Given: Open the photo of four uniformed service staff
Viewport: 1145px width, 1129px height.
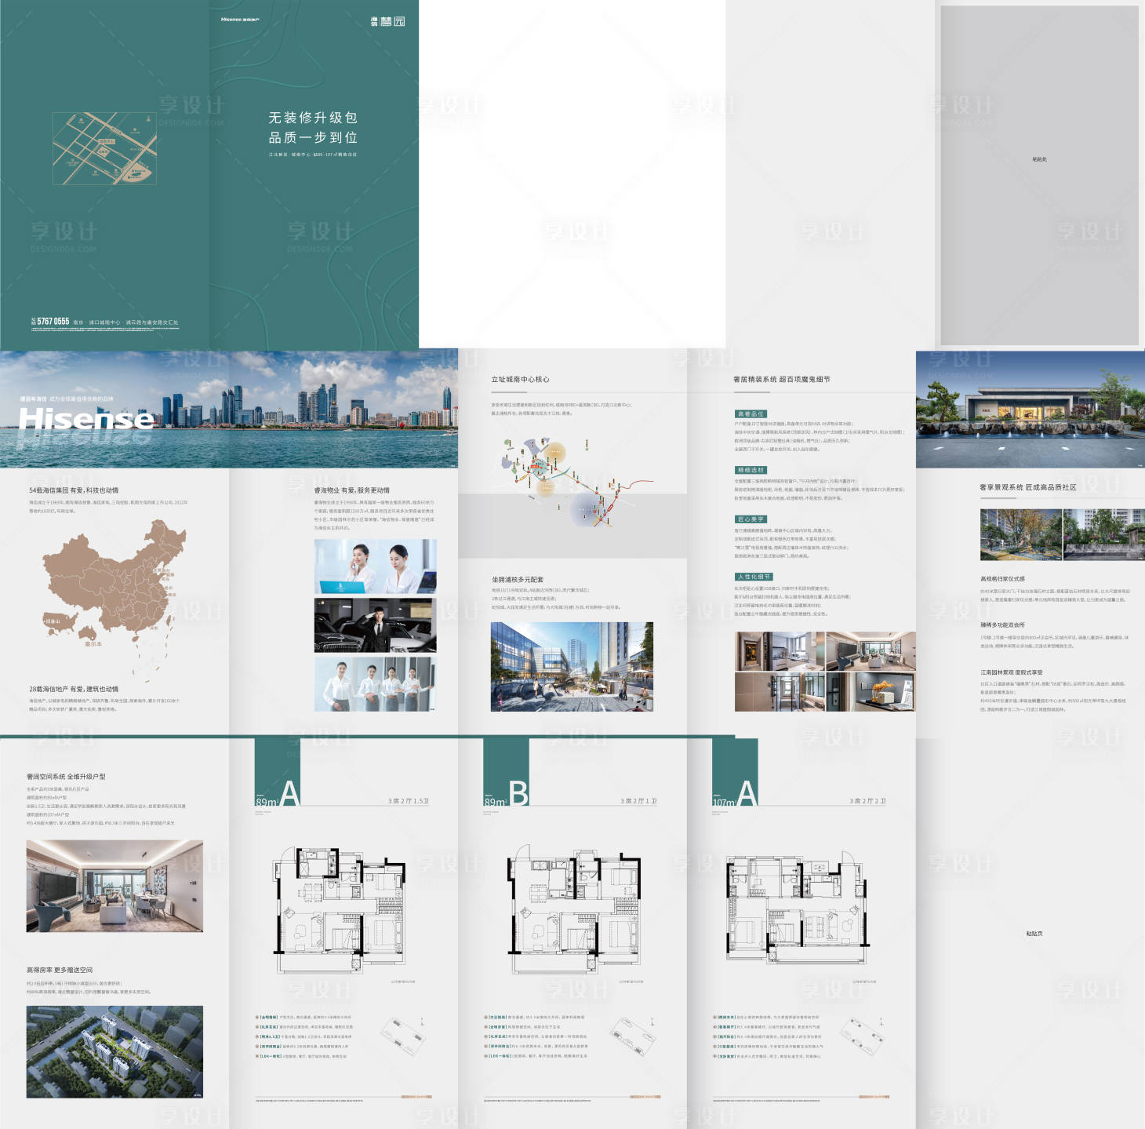Looking at the screenshot, I should tap(375, 684).
